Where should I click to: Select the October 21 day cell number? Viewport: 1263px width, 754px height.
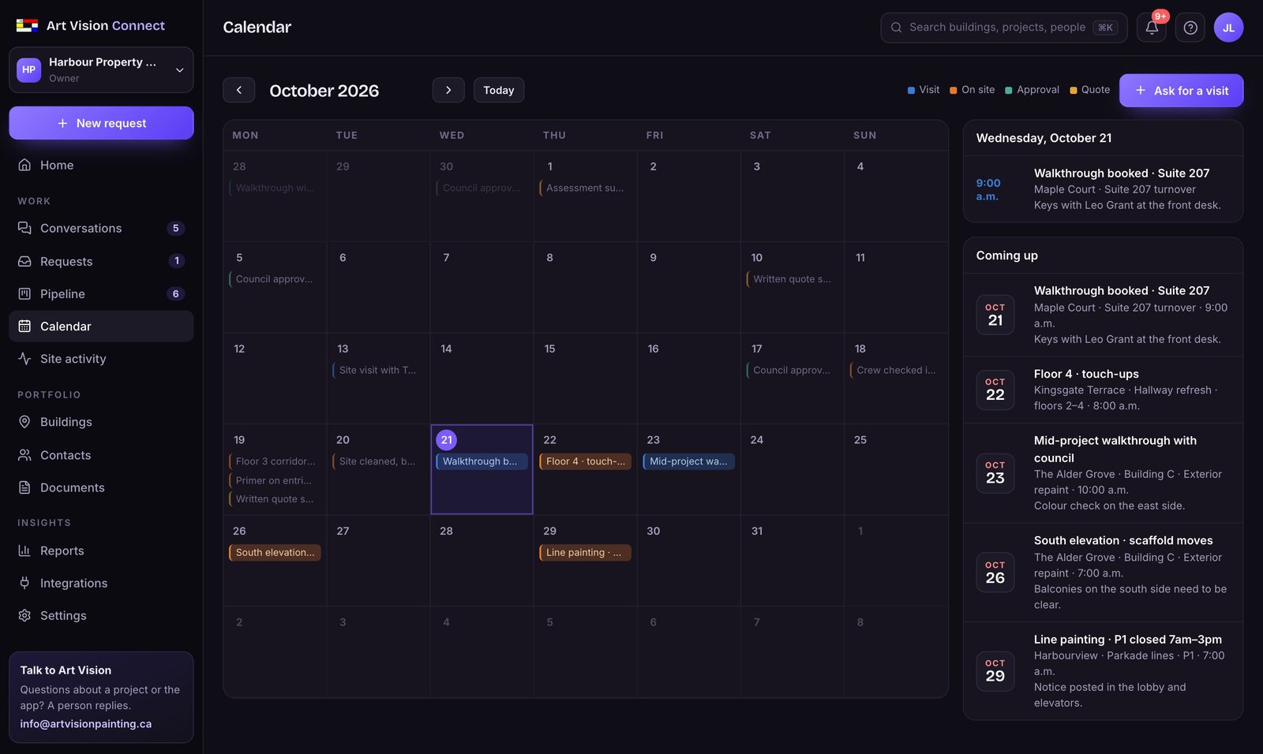pyautogui.click(x=447, y=440)
